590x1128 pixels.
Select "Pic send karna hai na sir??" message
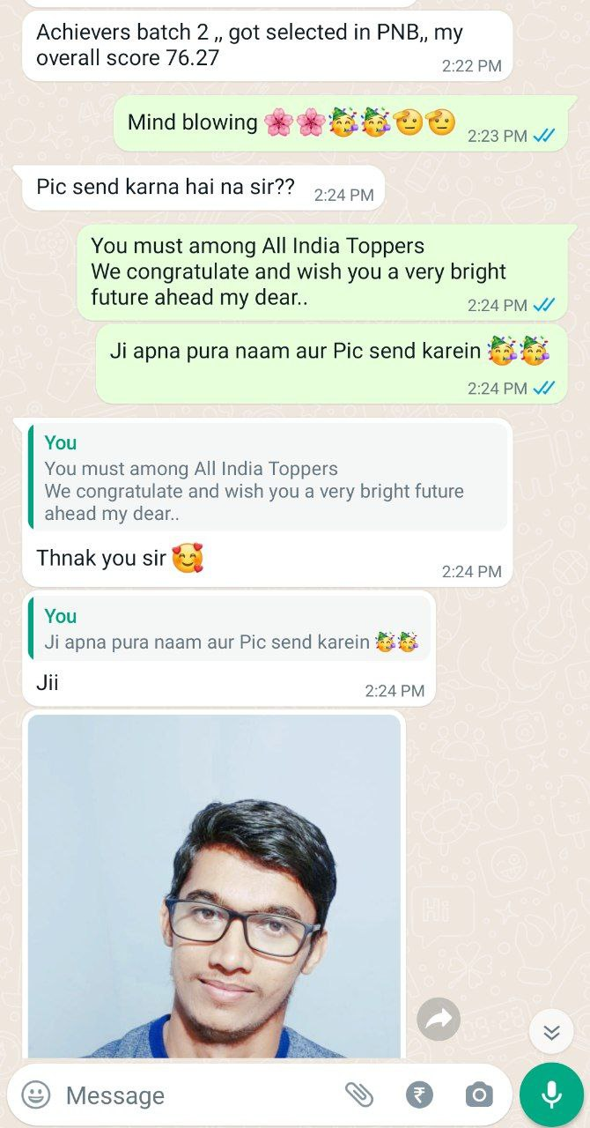pyautogui.click(x=203, y=188)
